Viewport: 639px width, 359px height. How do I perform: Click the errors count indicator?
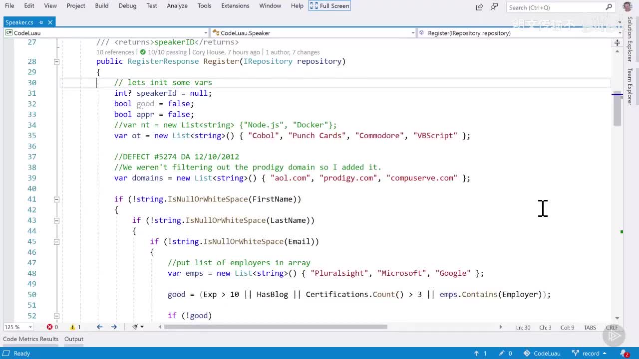[52, 327]
